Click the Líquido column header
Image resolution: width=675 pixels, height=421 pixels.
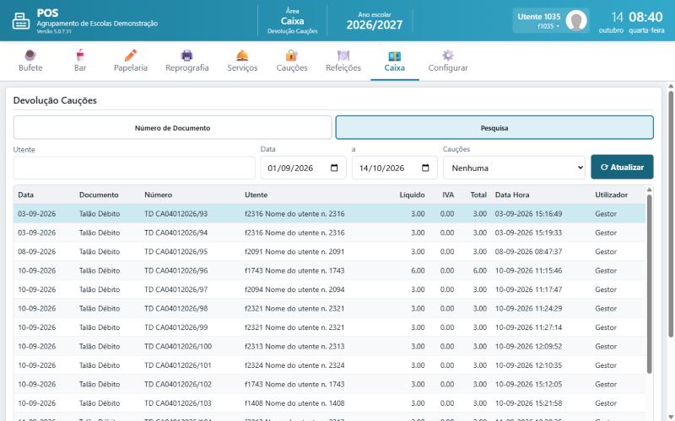pos(412,195)
